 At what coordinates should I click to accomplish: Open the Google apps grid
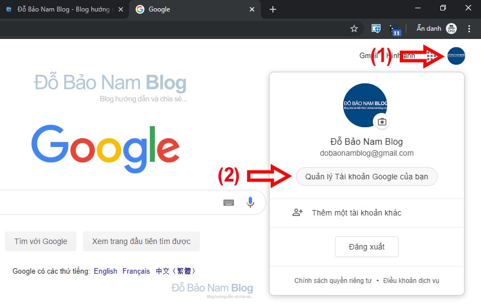click(x=432, y=56)
